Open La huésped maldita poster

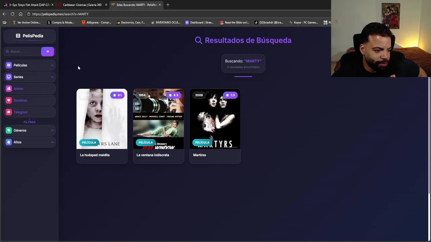pyautogui.click(x=102, y=119)
